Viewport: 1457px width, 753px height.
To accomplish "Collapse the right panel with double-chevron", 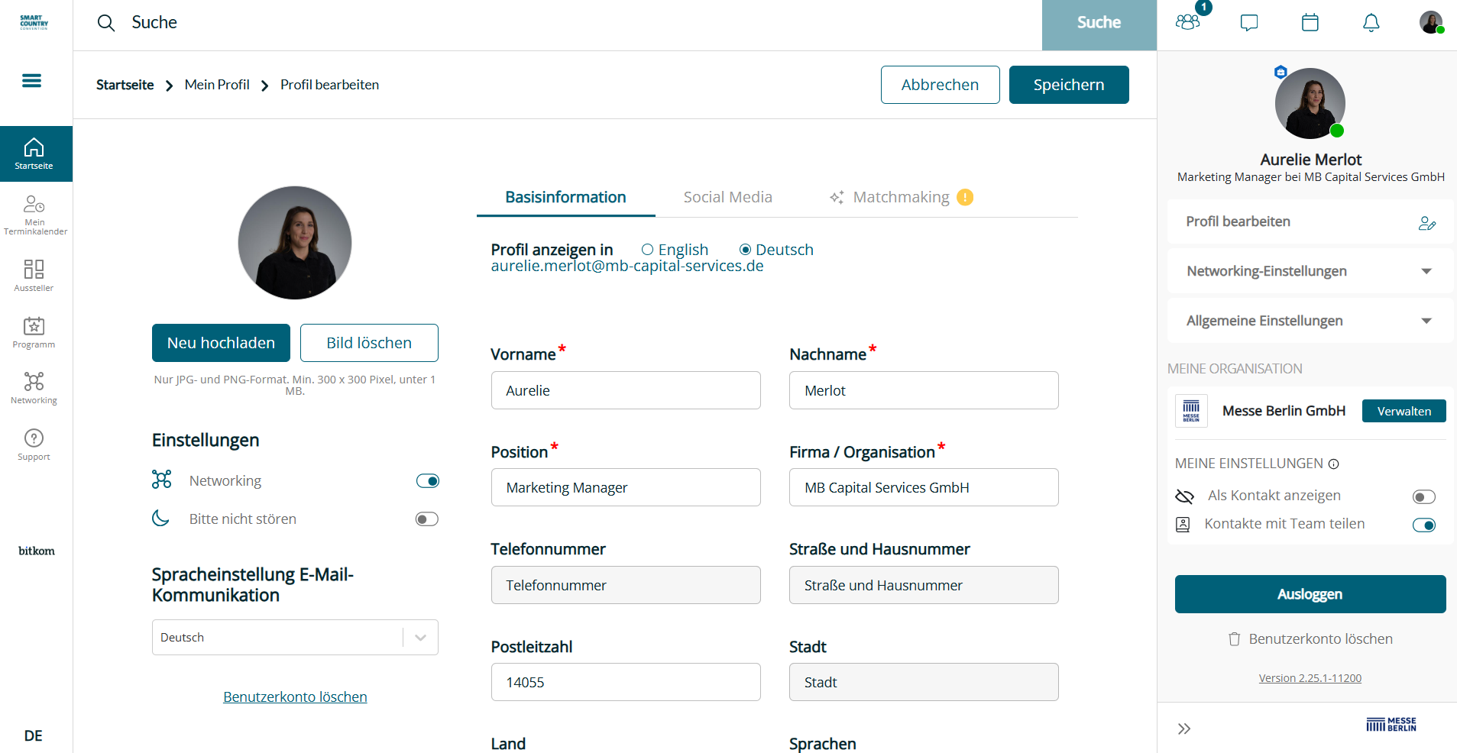I will [x=1184, y=729].
